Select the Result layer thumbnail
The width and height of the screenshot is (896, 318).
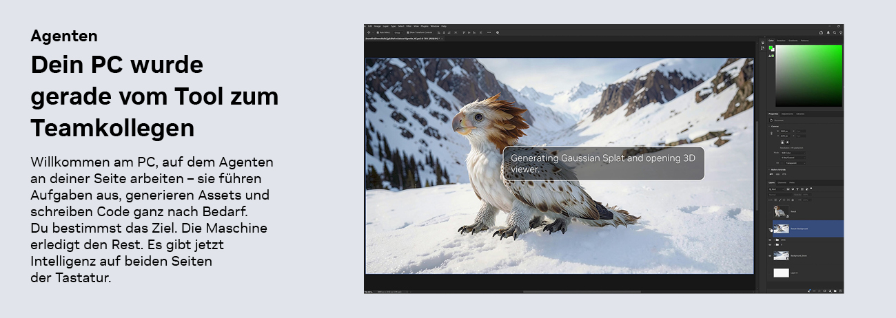click(781, 212)
